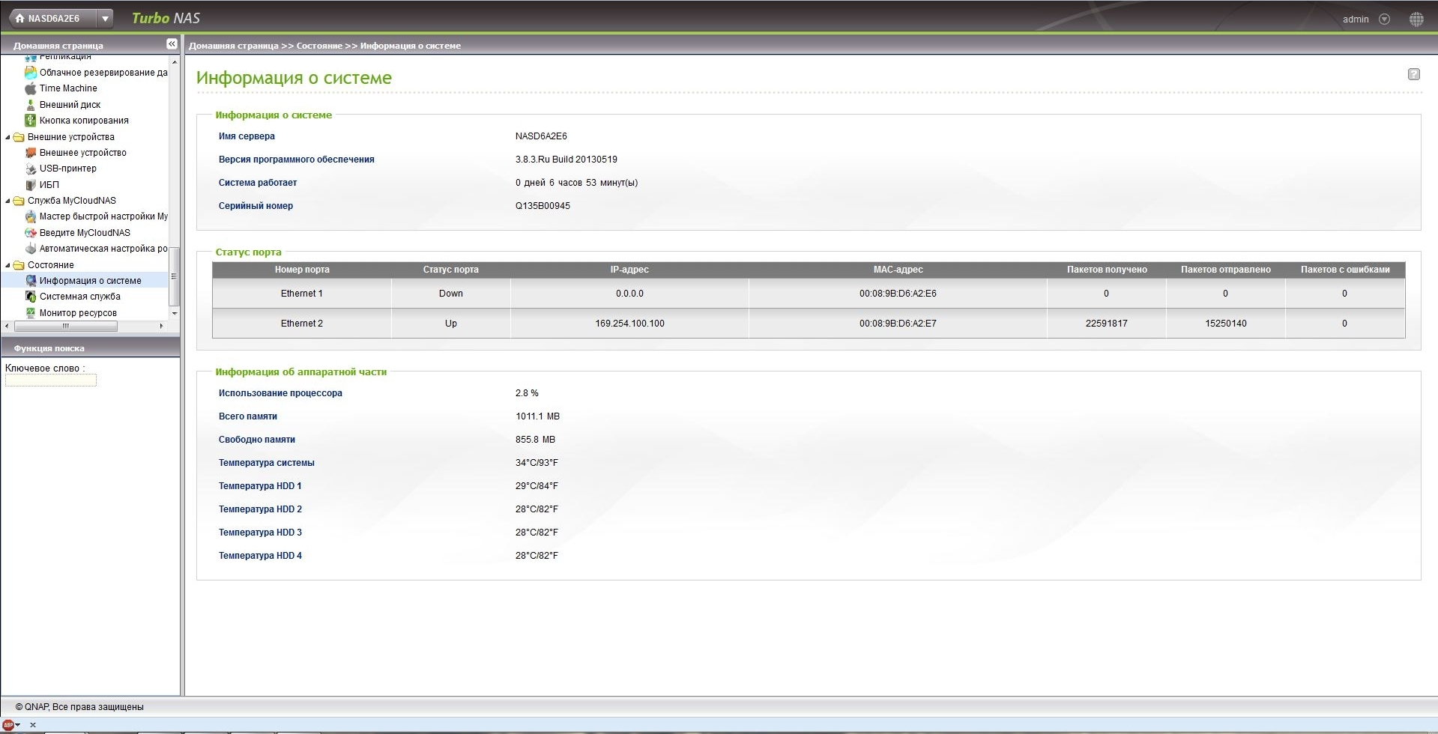Open Кнопка копирования page
Image resolution: width=1438 pixels, height=734 pixels.
click(84, 121)
